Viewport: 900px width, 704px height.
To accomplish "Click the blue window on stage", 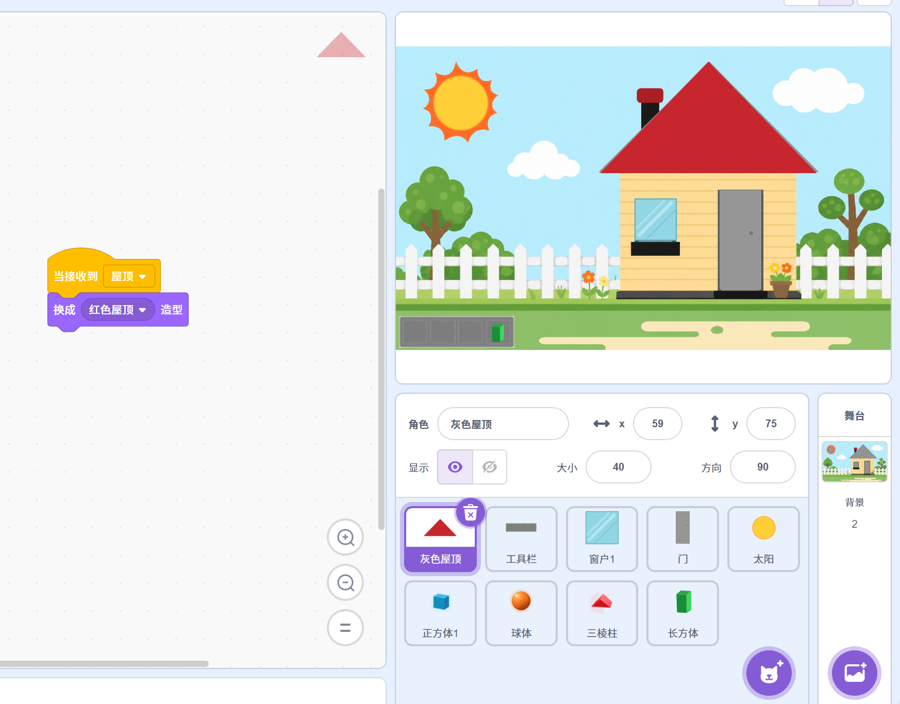I will coord(656,220).
